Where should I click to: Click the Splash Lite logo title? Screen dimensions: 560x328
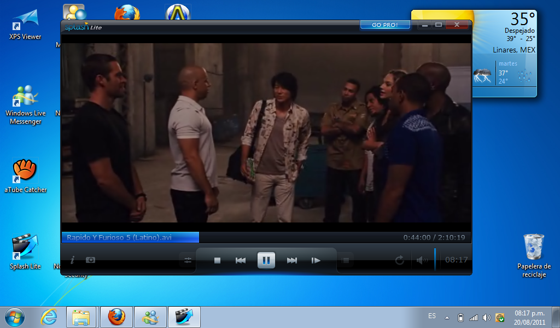83,27
